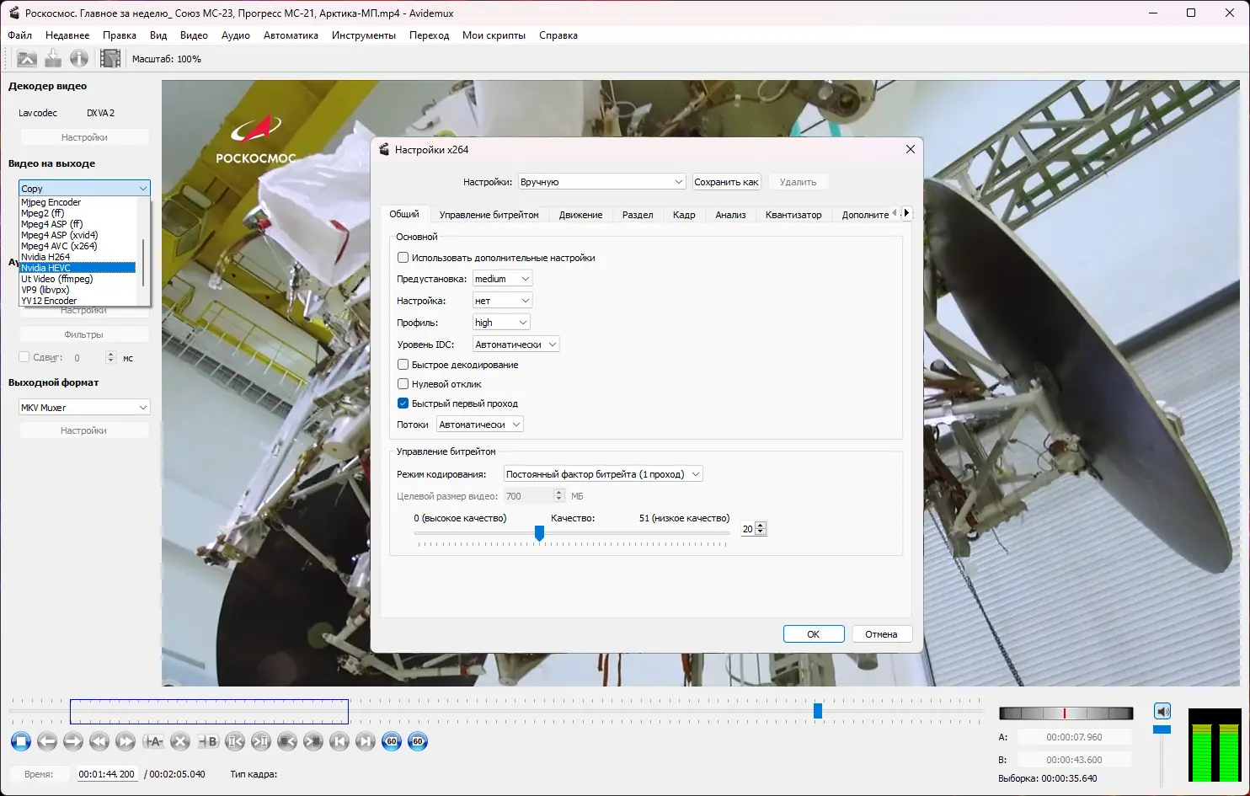Open video information via the Info icon
Viewport: 1250px width, 796px height.
click(x=78, y=58)
